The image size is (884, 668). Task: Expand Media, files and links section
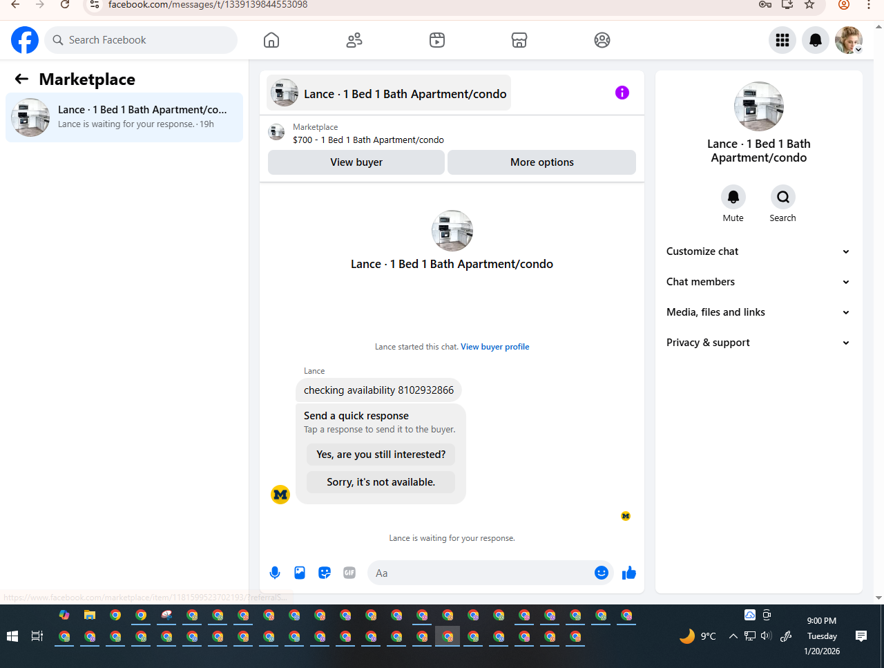(x=758, y=312)
